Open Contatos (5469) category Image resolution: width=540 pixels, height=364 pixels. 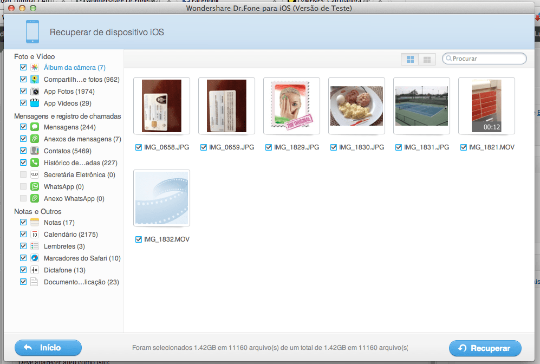[x=68, y=151]
